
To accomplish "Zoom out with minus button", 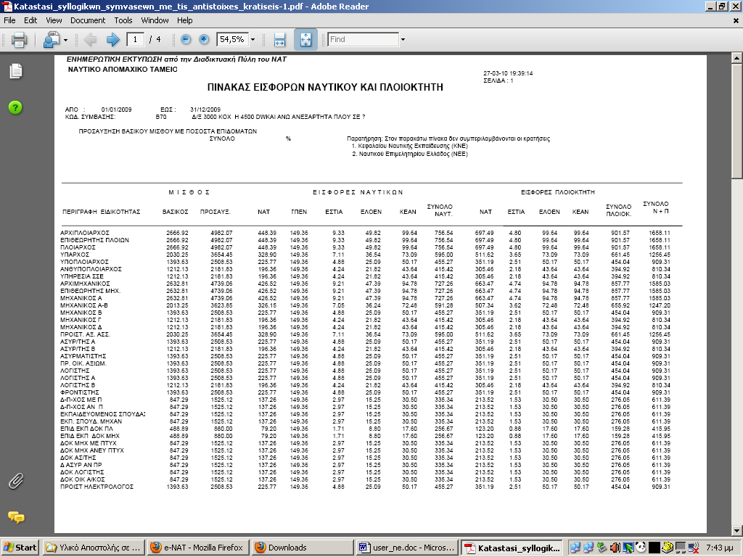I will (186, 39).
